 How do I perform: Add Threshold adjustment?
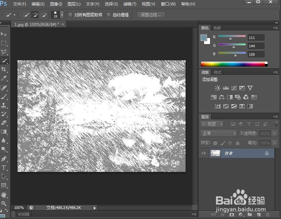point(234,106)
